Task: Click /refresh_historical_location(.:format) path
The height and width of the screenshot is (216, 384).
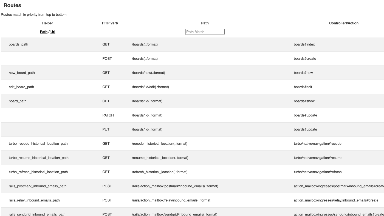Action: (160, 172)
